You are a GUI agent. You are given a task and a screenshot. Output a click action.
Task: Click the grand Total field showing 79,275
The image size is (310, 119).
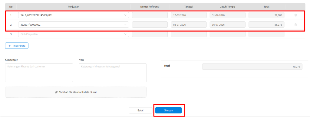click(252, 67)
